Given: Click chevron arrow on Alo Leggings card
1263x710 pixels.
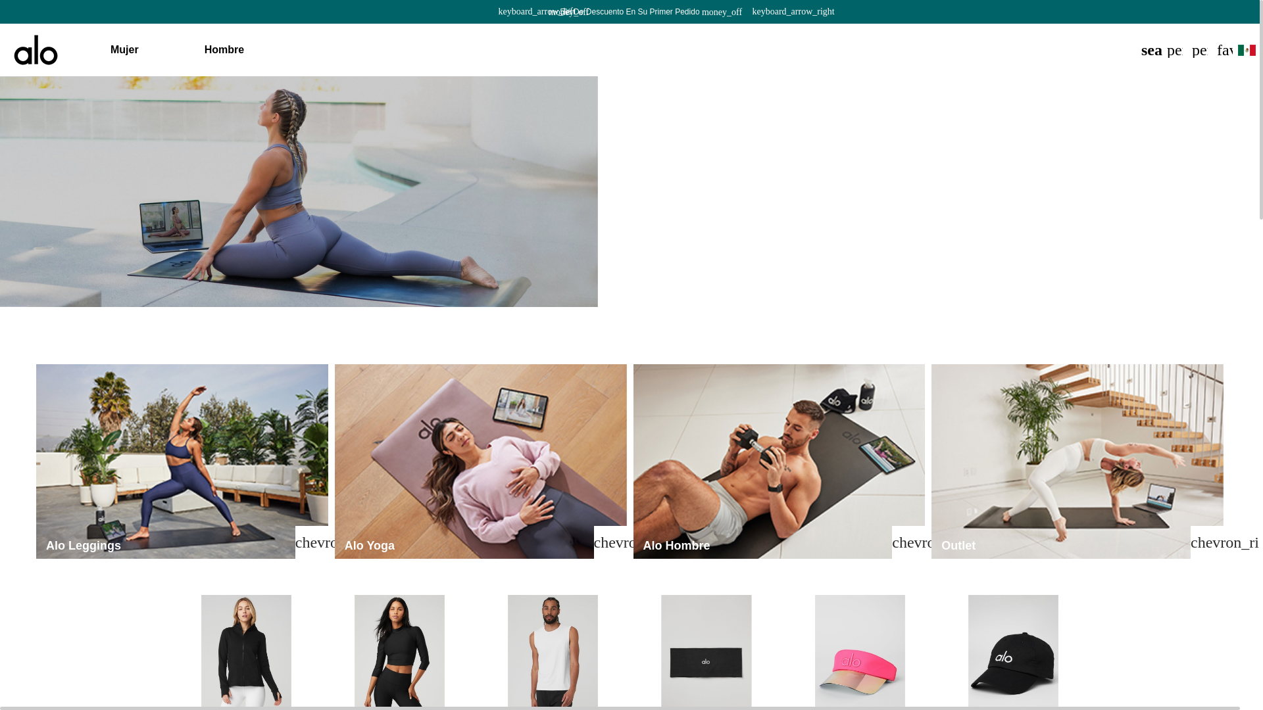Looking at the screenshot, I should coord(312,542).
